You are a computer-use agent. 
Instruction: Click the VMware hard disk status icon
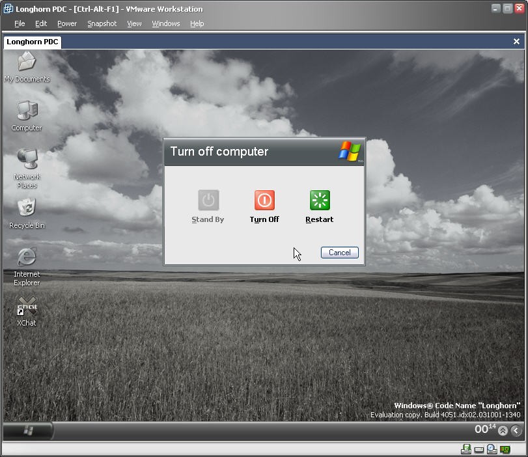click(479, 449)
